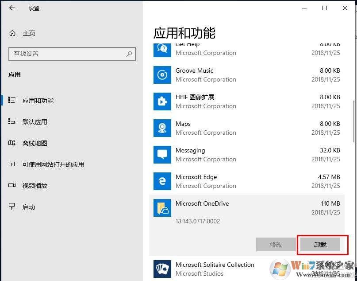Go back with the arrow icon
This screenshot has height=281, width=357.
coord(12,8)
